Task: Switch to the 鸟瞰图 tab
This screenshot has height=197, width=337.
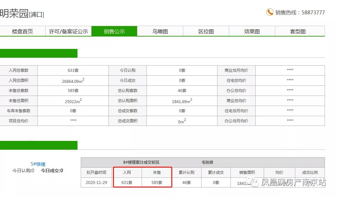Action: click(x=161, y=31)
